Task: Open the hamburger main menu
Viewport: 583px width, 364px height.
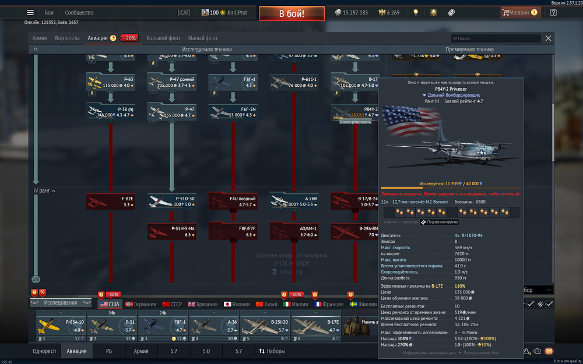Action: pyautogui.click(x=30, y=13)
